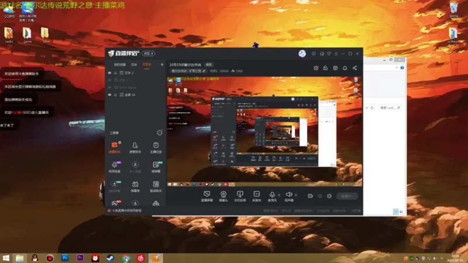Screen dimensions: 468x263
Task: Click the user avatar in title bar
Action: (302, 54)
